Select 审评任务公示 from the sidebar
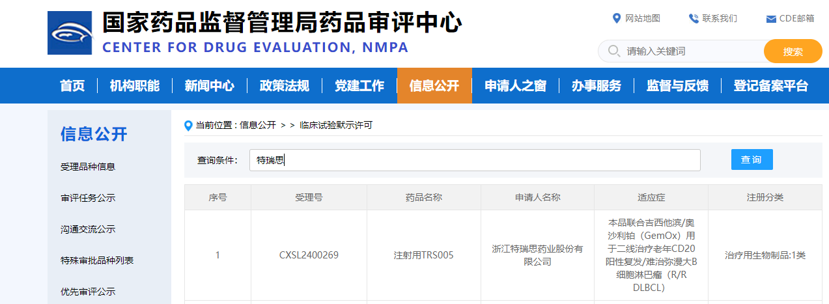 pos(88,198)
